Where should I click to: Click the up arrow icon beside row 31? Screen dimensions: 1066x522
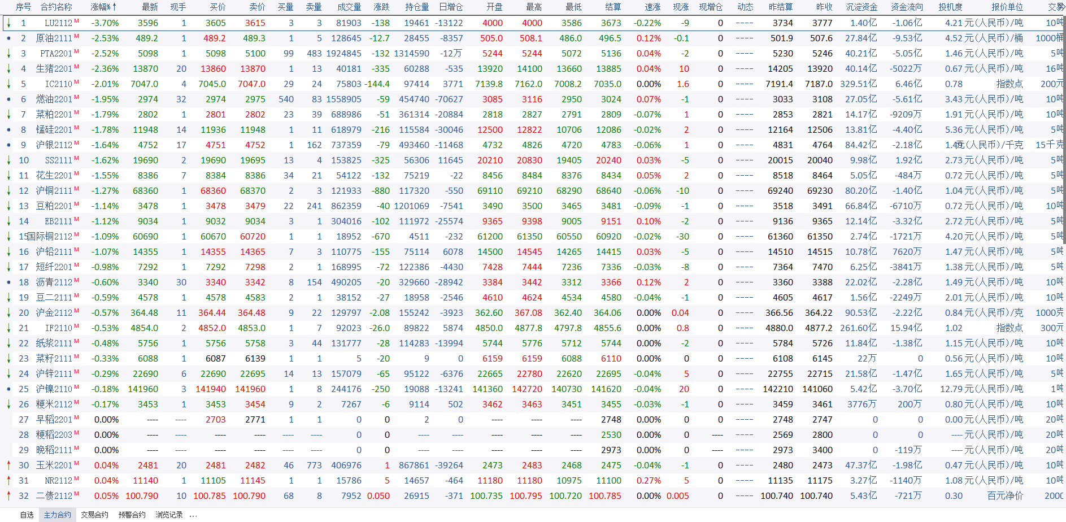(x=8, y=481)
